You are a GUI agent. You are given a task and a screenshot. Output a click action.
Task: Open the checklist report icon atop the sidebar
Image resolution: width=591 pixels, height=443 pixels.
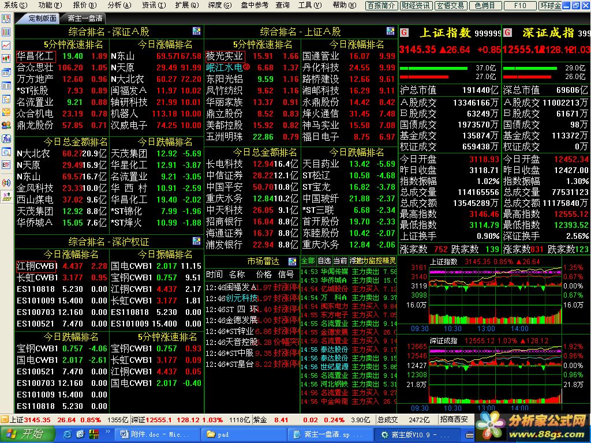coord(6,19)
